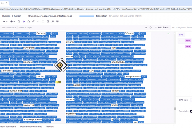This screenshot has width=192, height=128.
Task: Click the Add filters button
Action: click(x=162, y=27)
